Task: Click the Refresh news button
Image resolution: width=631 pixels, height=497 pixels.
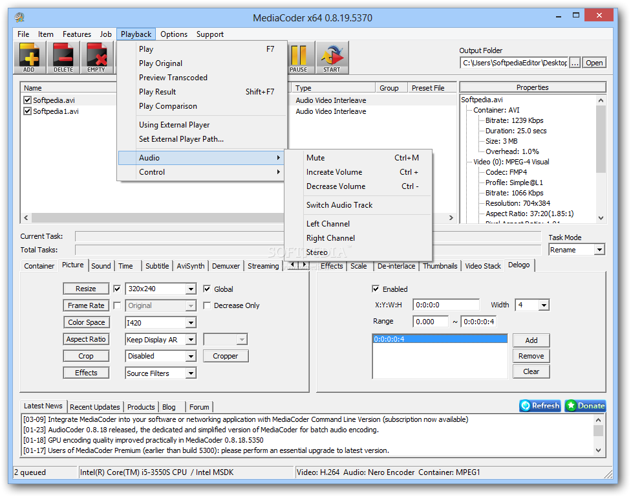Action: click(x=540, y=406)
